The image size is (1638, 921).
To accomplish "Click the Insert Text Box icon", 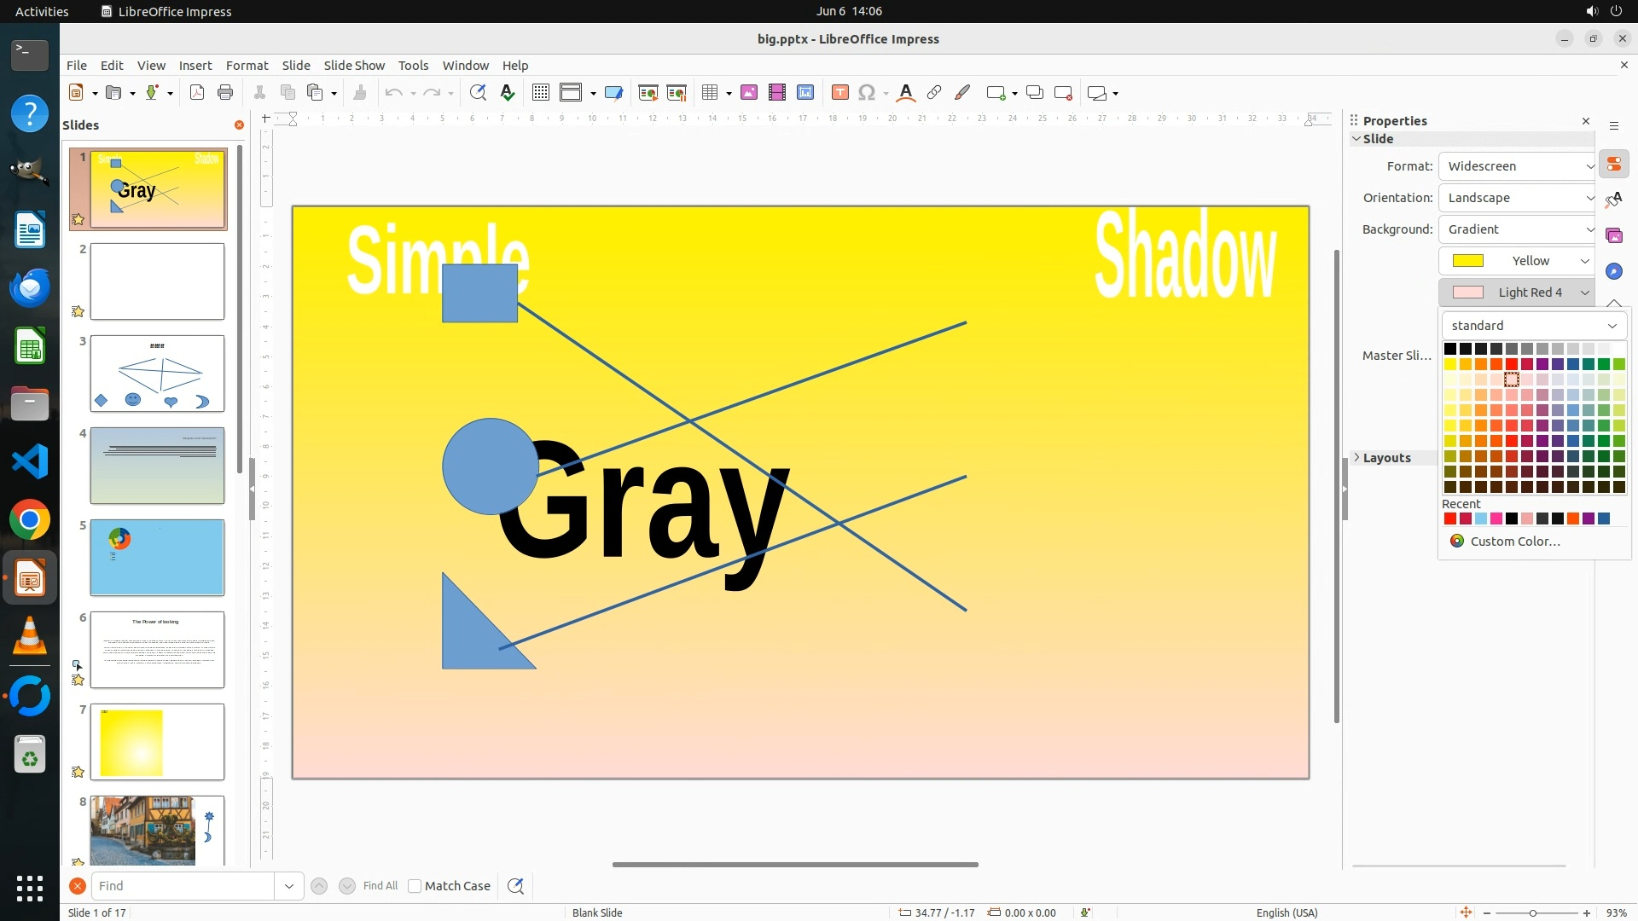I will (839, 93).
